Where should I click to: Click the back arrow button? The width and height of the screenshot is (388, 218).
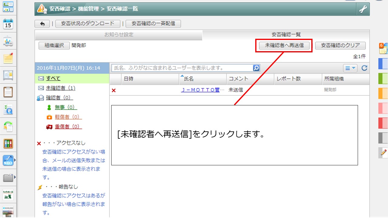tap(42, 24)
